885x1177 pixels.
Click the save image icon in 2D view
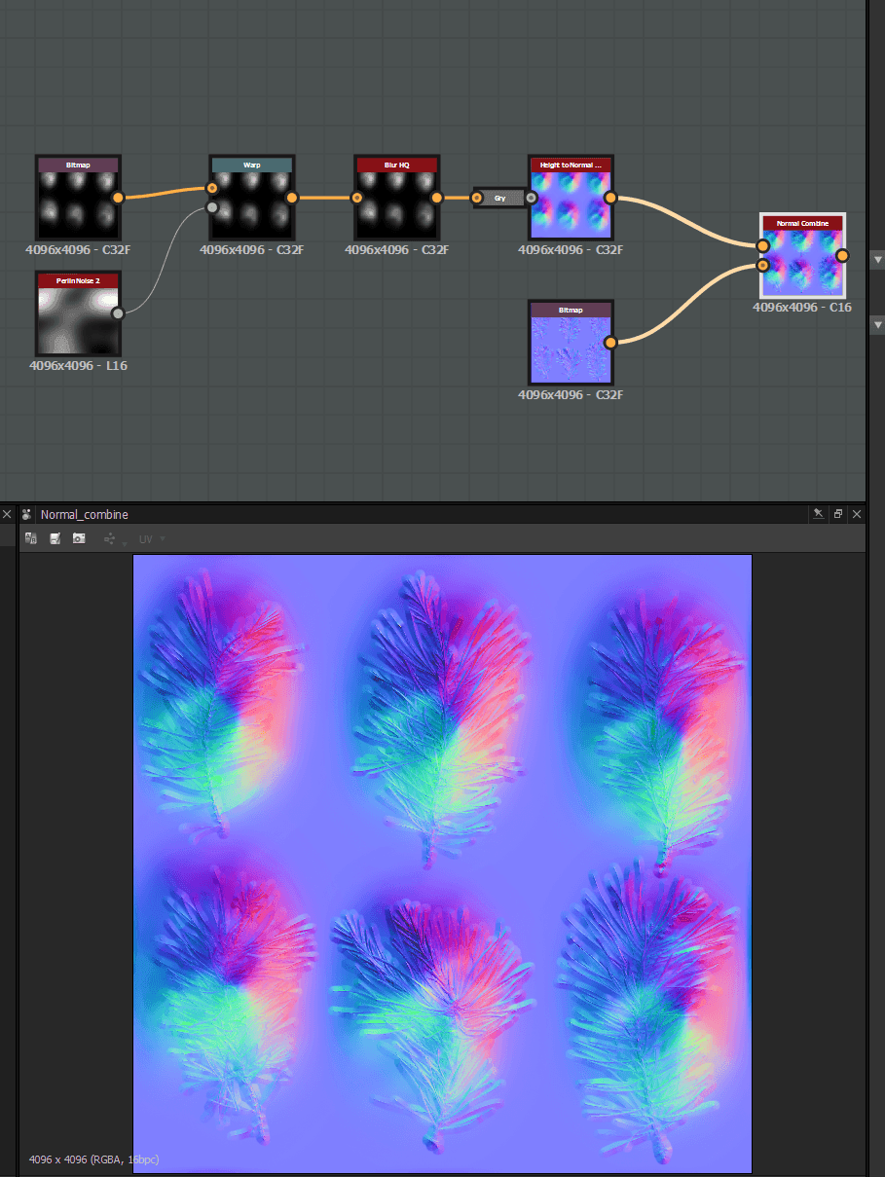(x=55, y=538)
